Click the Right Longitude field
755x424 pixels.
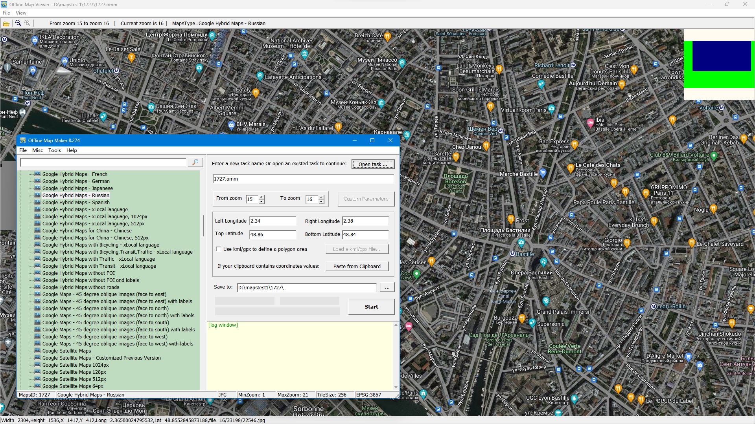click(365, 221)
